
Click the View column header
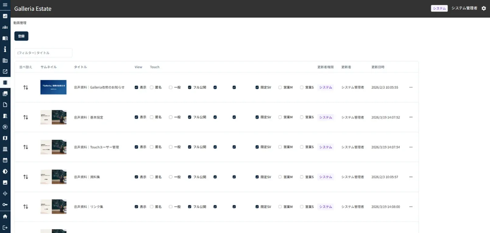[x=138, y=67]
